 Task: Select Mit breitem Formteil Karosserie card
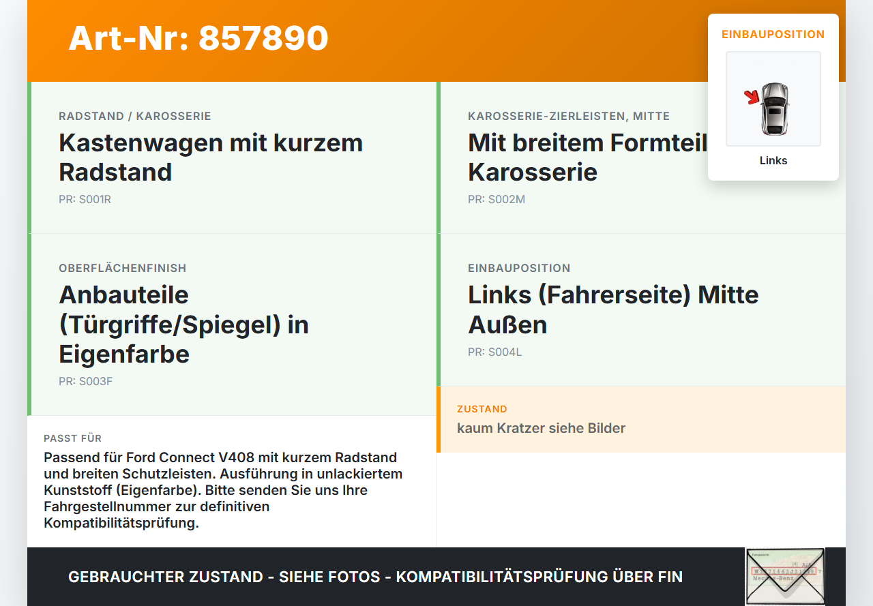(641, 157)
